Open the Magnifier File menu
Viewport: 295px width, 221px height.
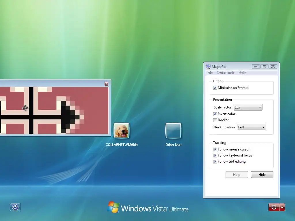210,73
